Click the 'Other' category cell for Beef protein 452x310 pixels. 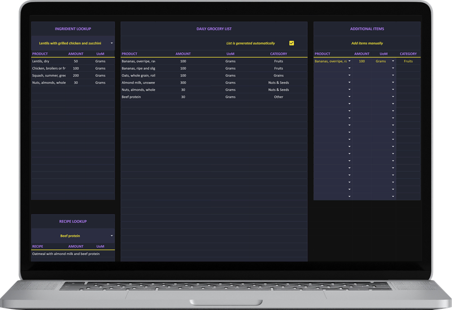click(x=279, y=97)
